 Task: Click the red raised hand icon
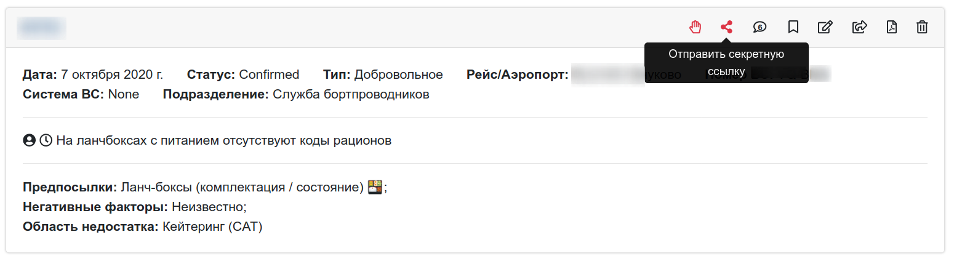(x=695, y=27)
